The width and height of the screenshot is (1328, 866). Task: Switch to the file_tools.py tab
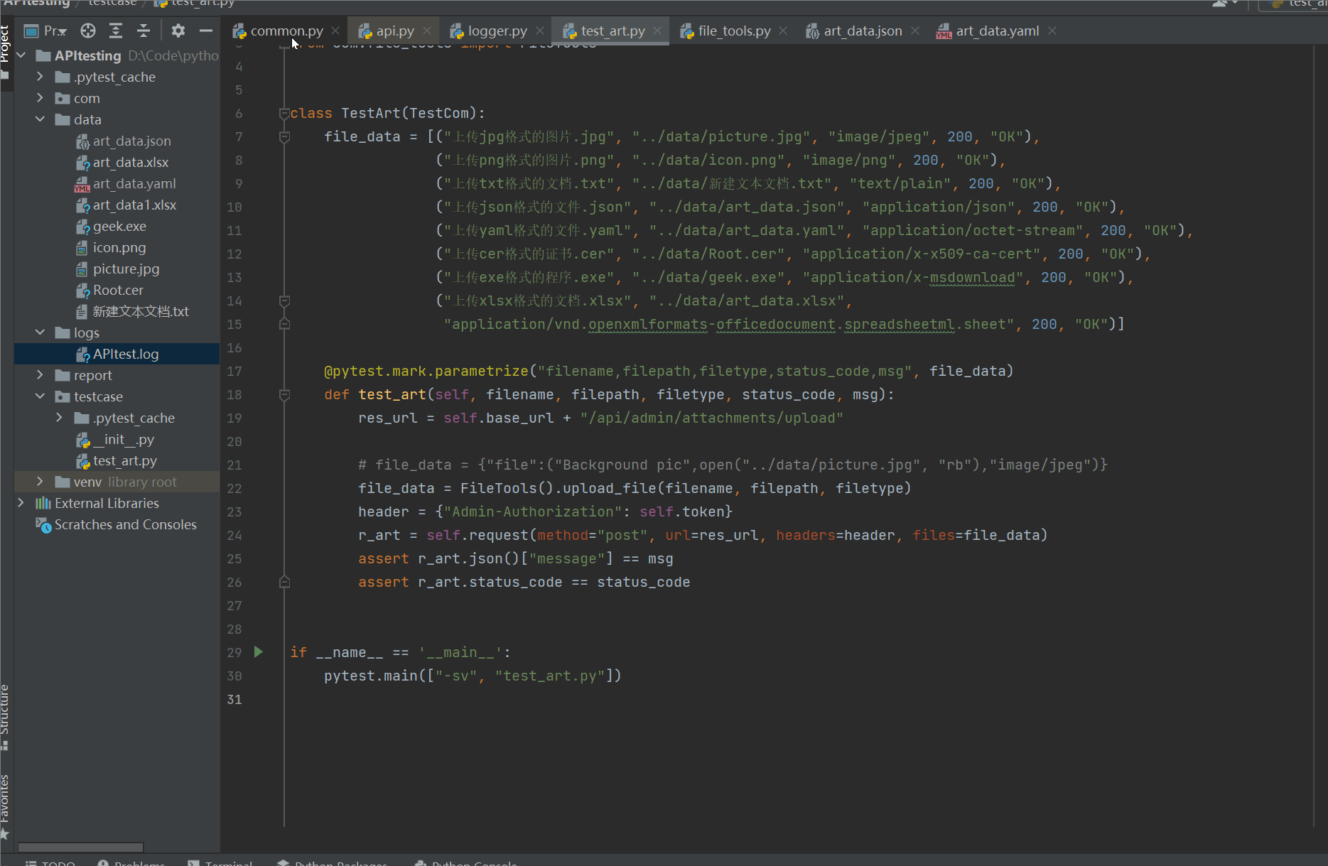(x=733, y=31)
